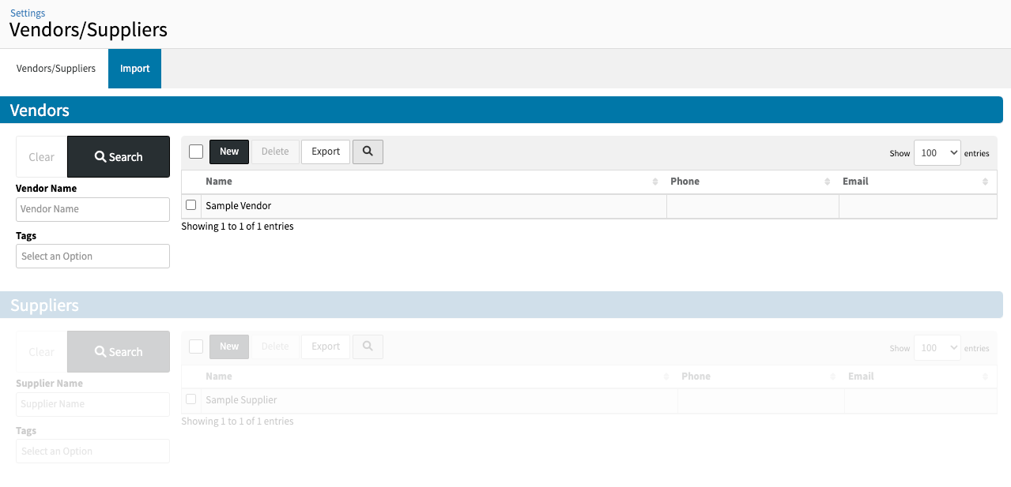Click Suppliers Phone column header text

696,376
